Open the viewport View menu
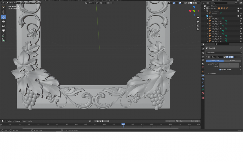The width and height of the screenshot is (243, 162). click(23, 3)
